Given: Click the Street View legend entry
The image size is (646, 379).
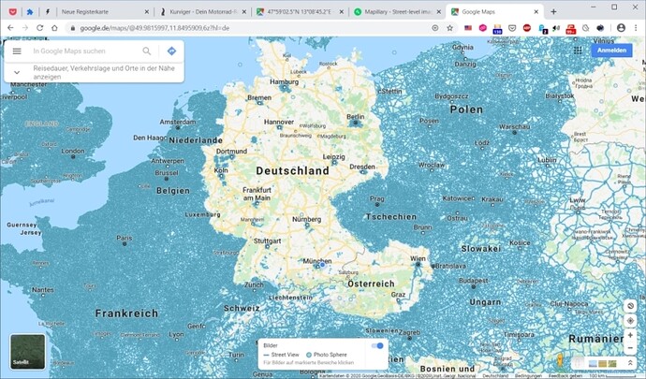Looking at the screenshot, I should 282,355.
